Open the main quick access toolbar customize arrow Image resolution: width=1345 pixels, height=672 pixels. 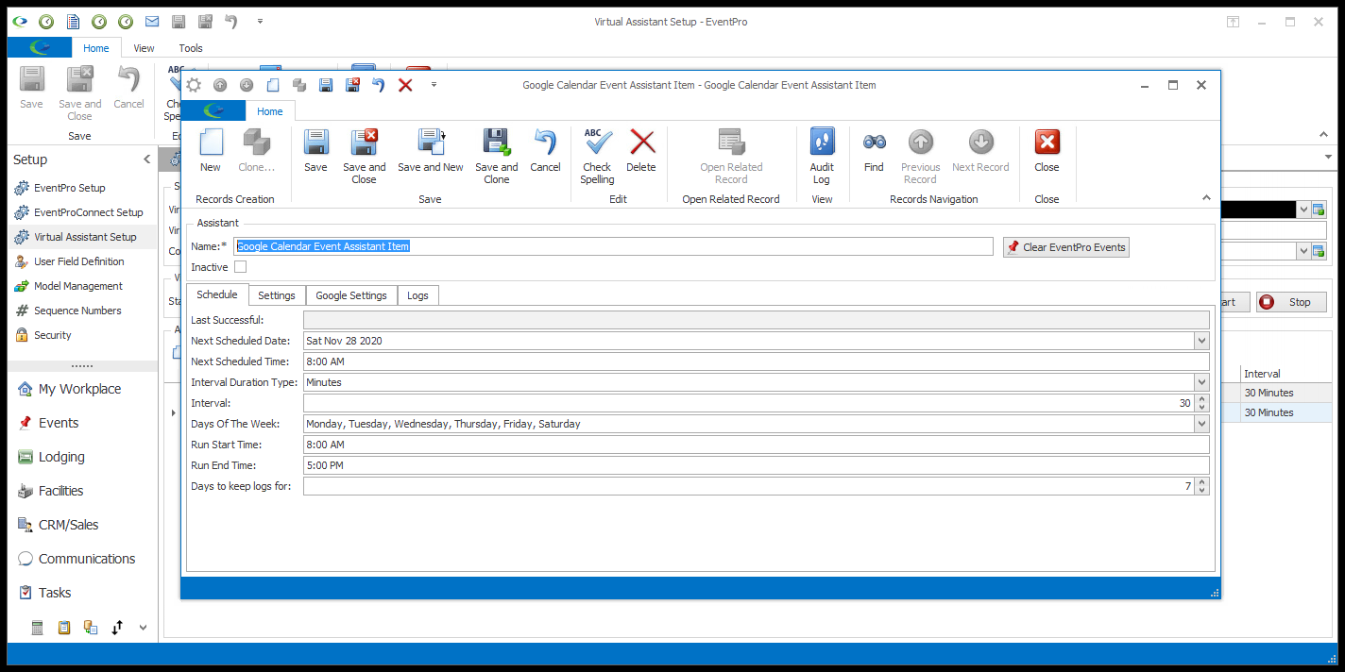[x=260, y=22]
